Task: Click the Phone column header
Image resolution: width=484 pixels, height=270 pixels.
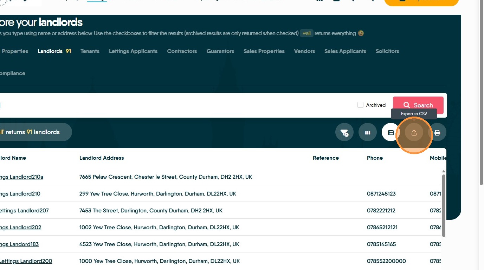Action: (375, 158)
